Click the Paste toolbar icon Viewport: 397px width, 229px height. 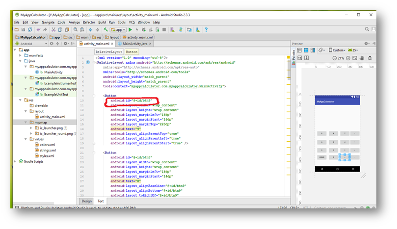click(67, 29)
